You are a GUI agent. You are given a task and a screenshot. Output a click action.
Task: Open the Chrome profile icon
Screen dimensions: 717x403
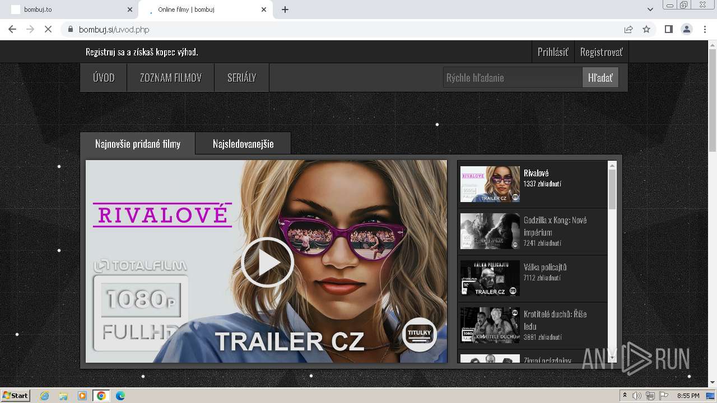coord(686,29)
